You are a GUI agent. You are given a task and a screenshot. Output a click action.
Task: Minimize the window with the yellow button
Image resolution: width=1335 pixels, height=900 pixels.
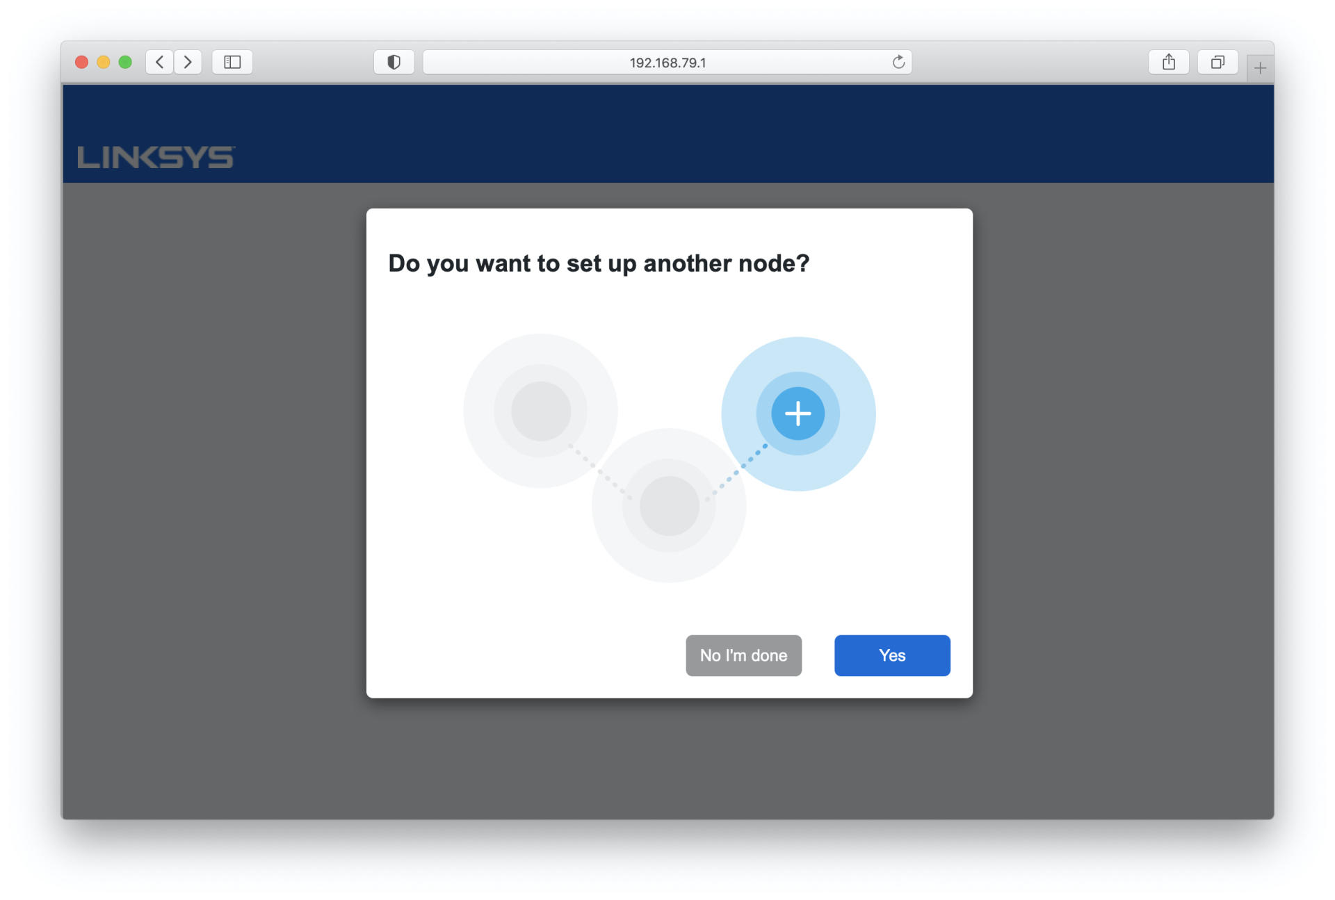pyautogui.click(x=104, y=63)
